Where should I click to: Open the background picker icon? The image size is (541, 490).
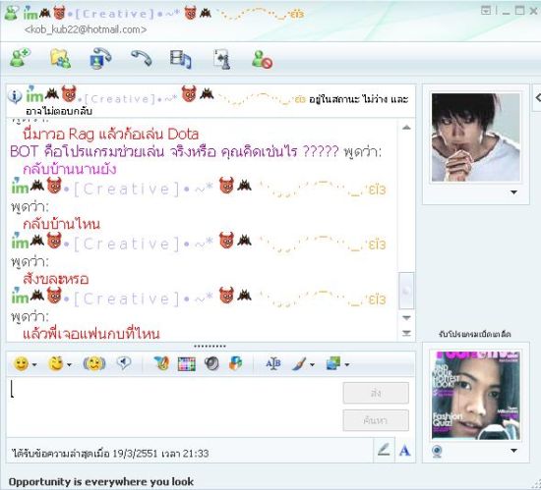click(333, 363)
